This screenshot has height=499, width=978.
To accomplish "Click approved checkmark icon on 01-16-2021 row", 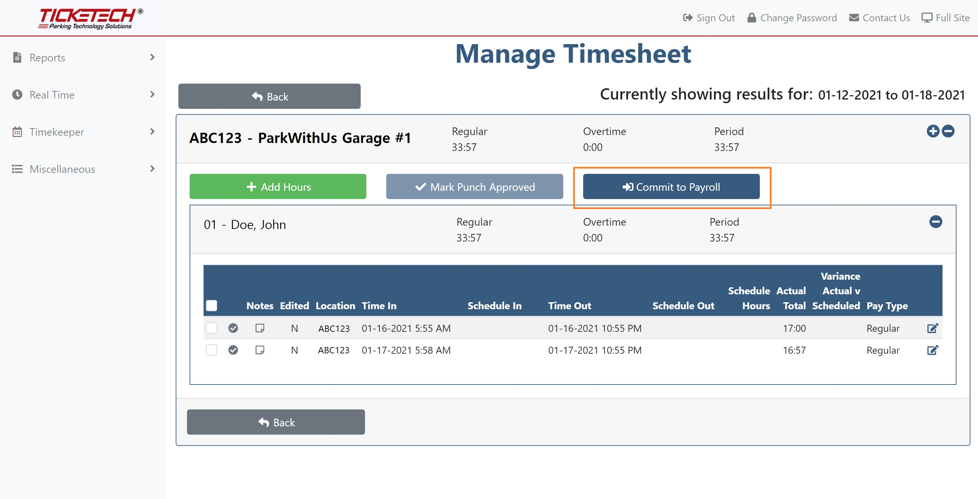I will 233,328.
